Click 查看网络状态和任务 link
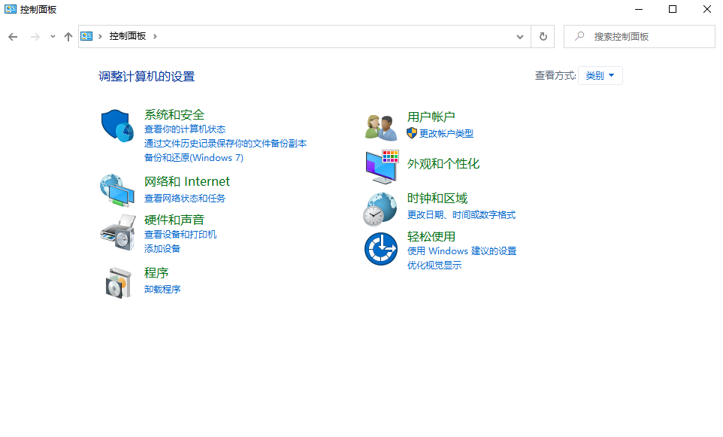Screen dimensions: 723x437 [184, 199]
